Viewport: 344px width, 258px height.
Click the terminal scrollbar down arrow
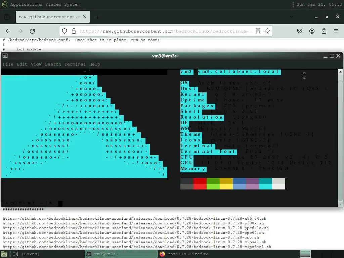click(x=340, y=205)
